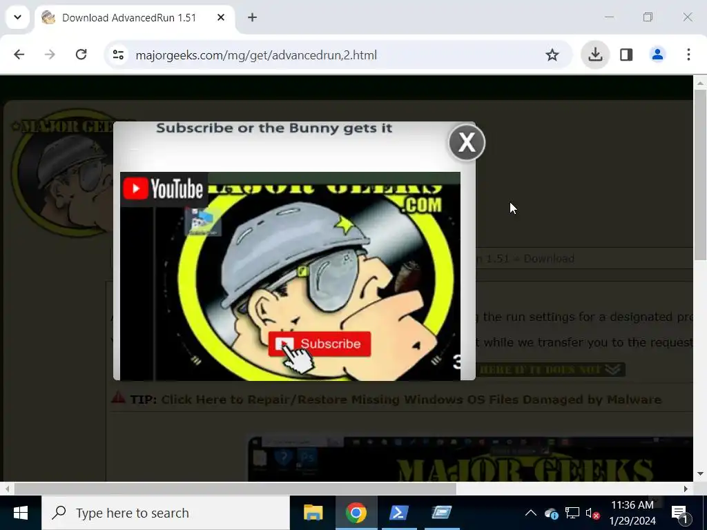Open the clock showing 11:36 AM
The image size is (707, 530).
coord(632,513)
